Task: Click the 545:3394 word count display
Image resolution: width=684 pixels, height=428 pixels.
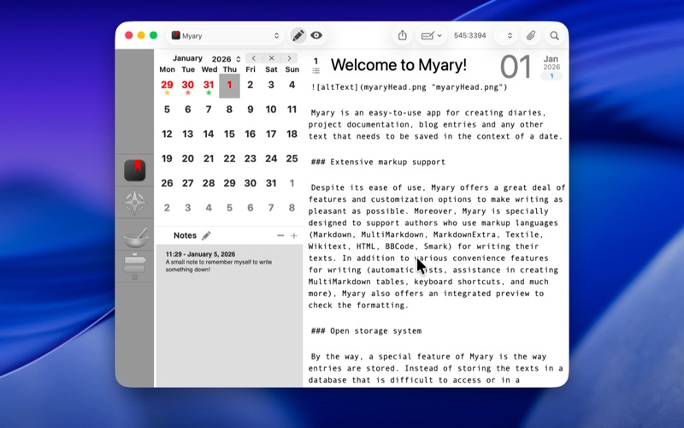Action: (469, 35)
